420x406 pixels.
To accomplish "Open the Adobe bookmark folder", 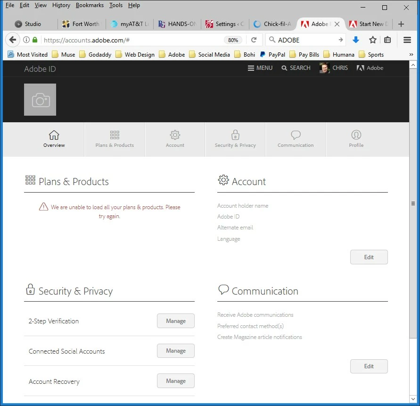I will pos(172,54).
